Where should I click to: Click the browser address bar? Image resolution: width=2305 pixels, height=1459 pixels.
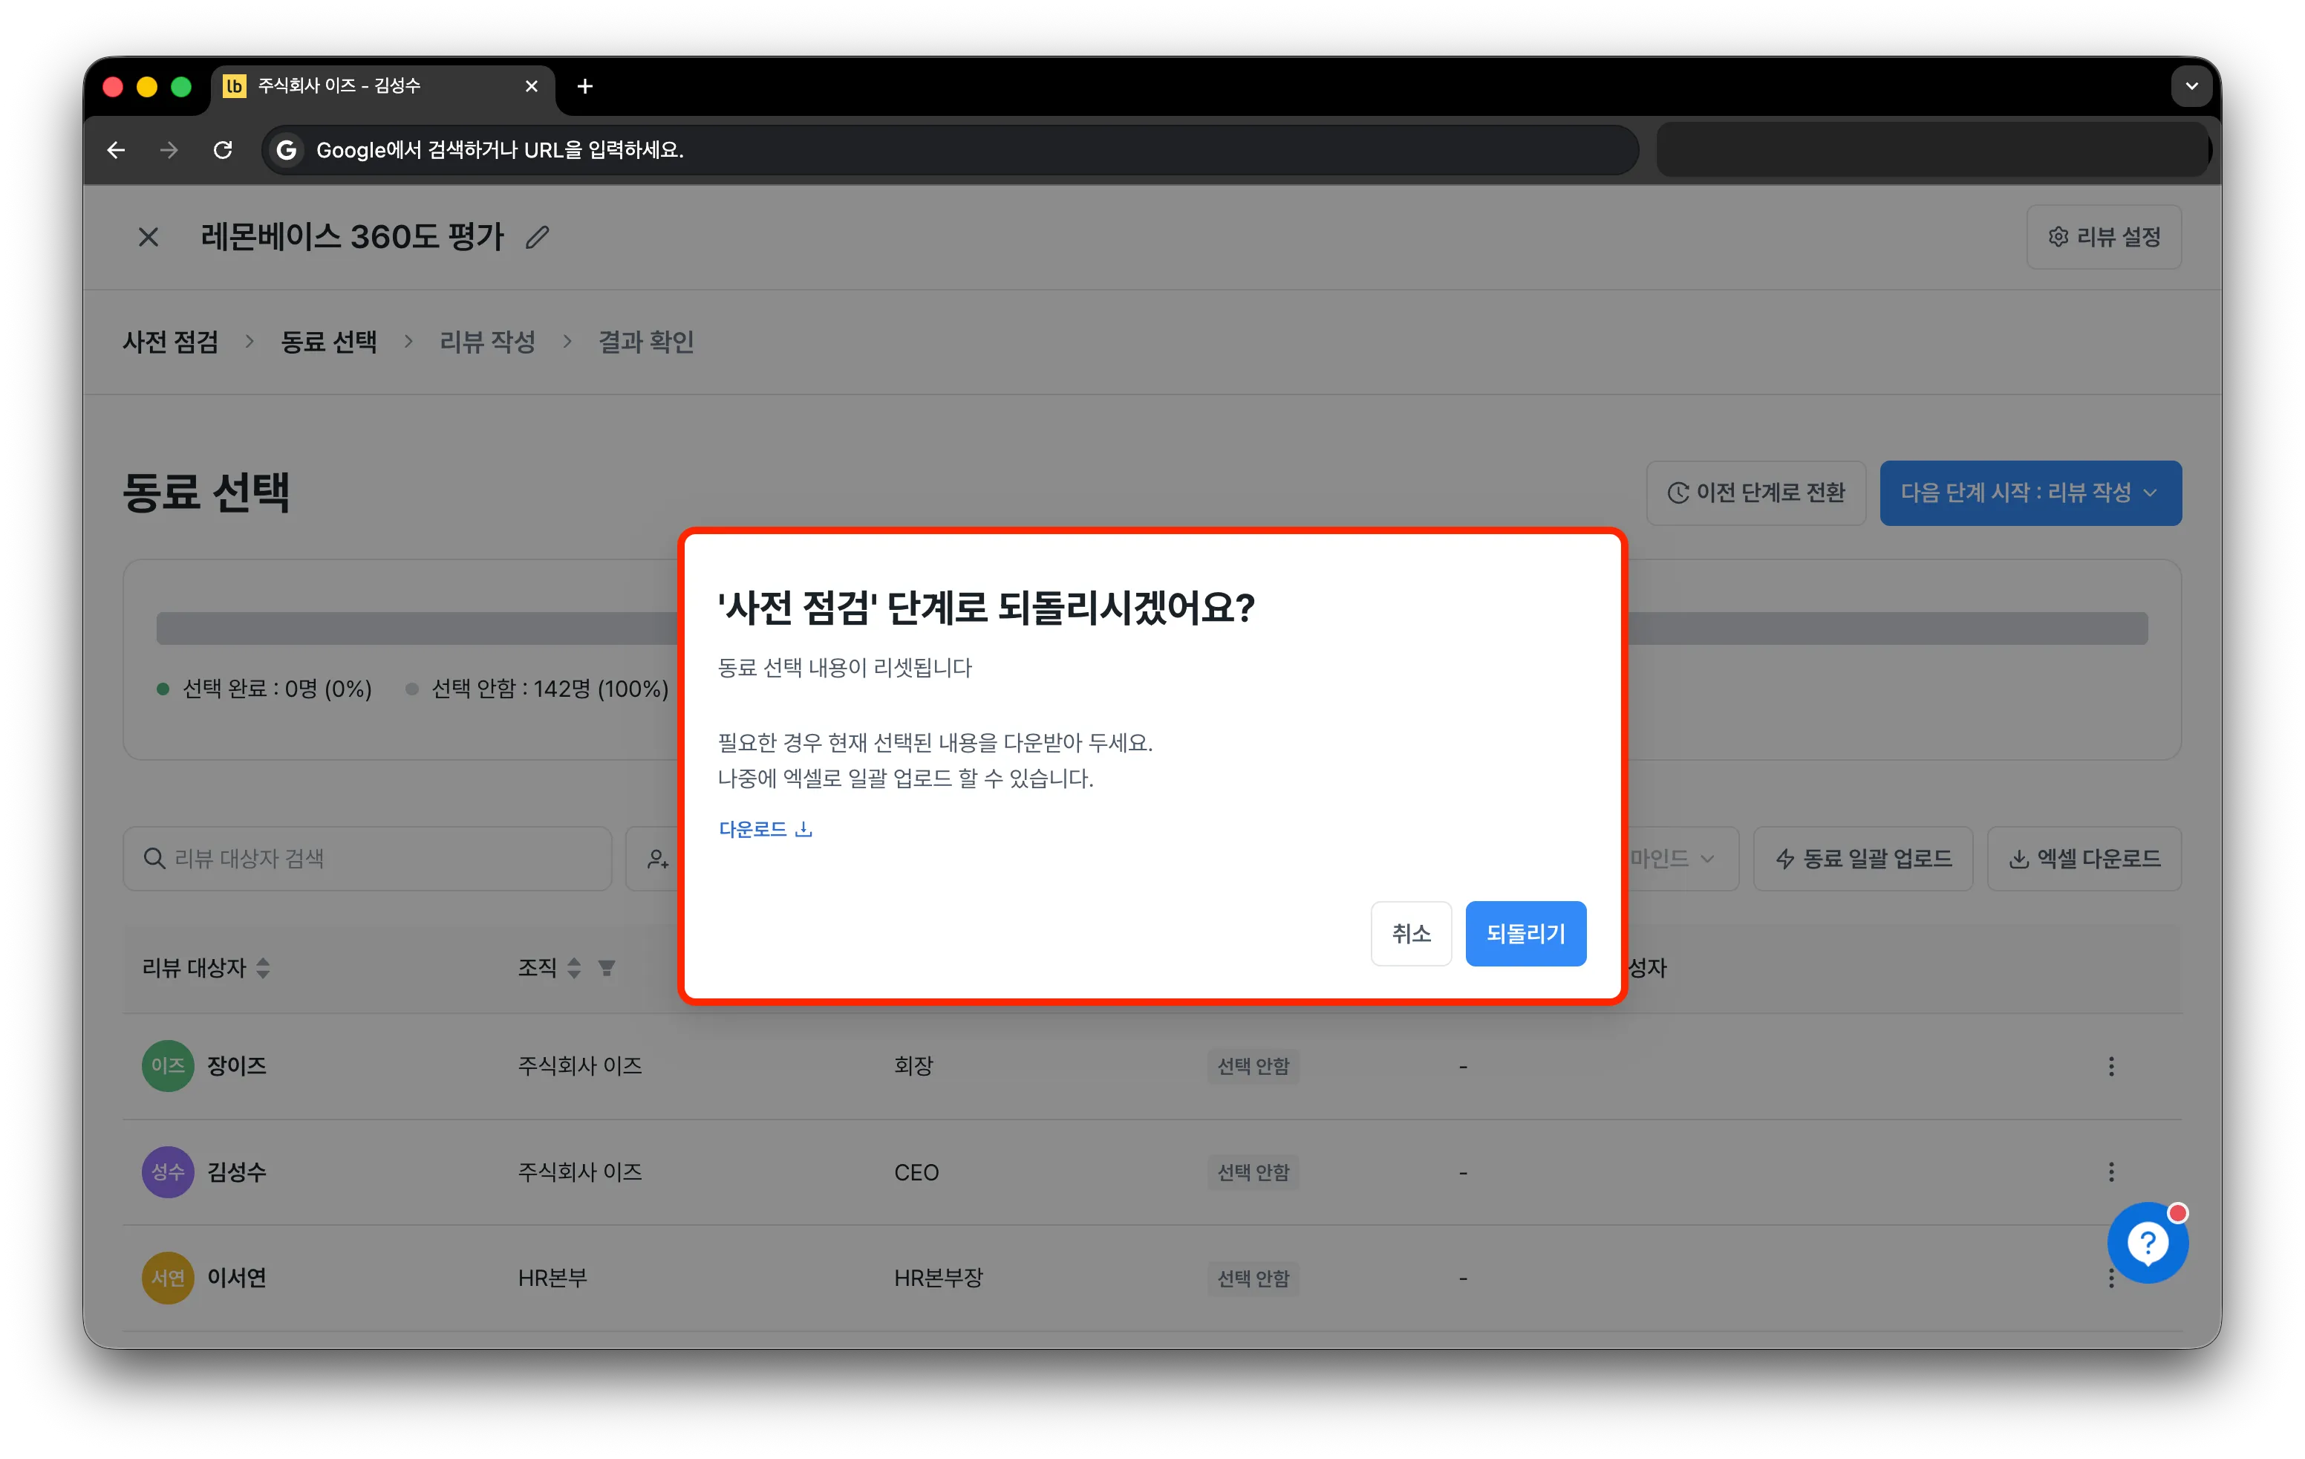point(950,149)
